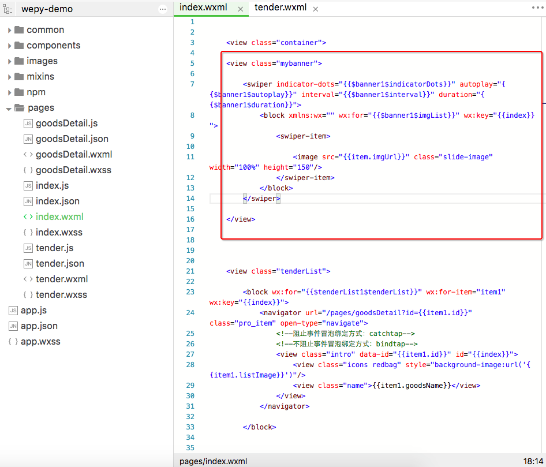Click the stylesheet icon beside index.wxss
The height and width of the screenshot is (467, 546).
pos(28,232)
